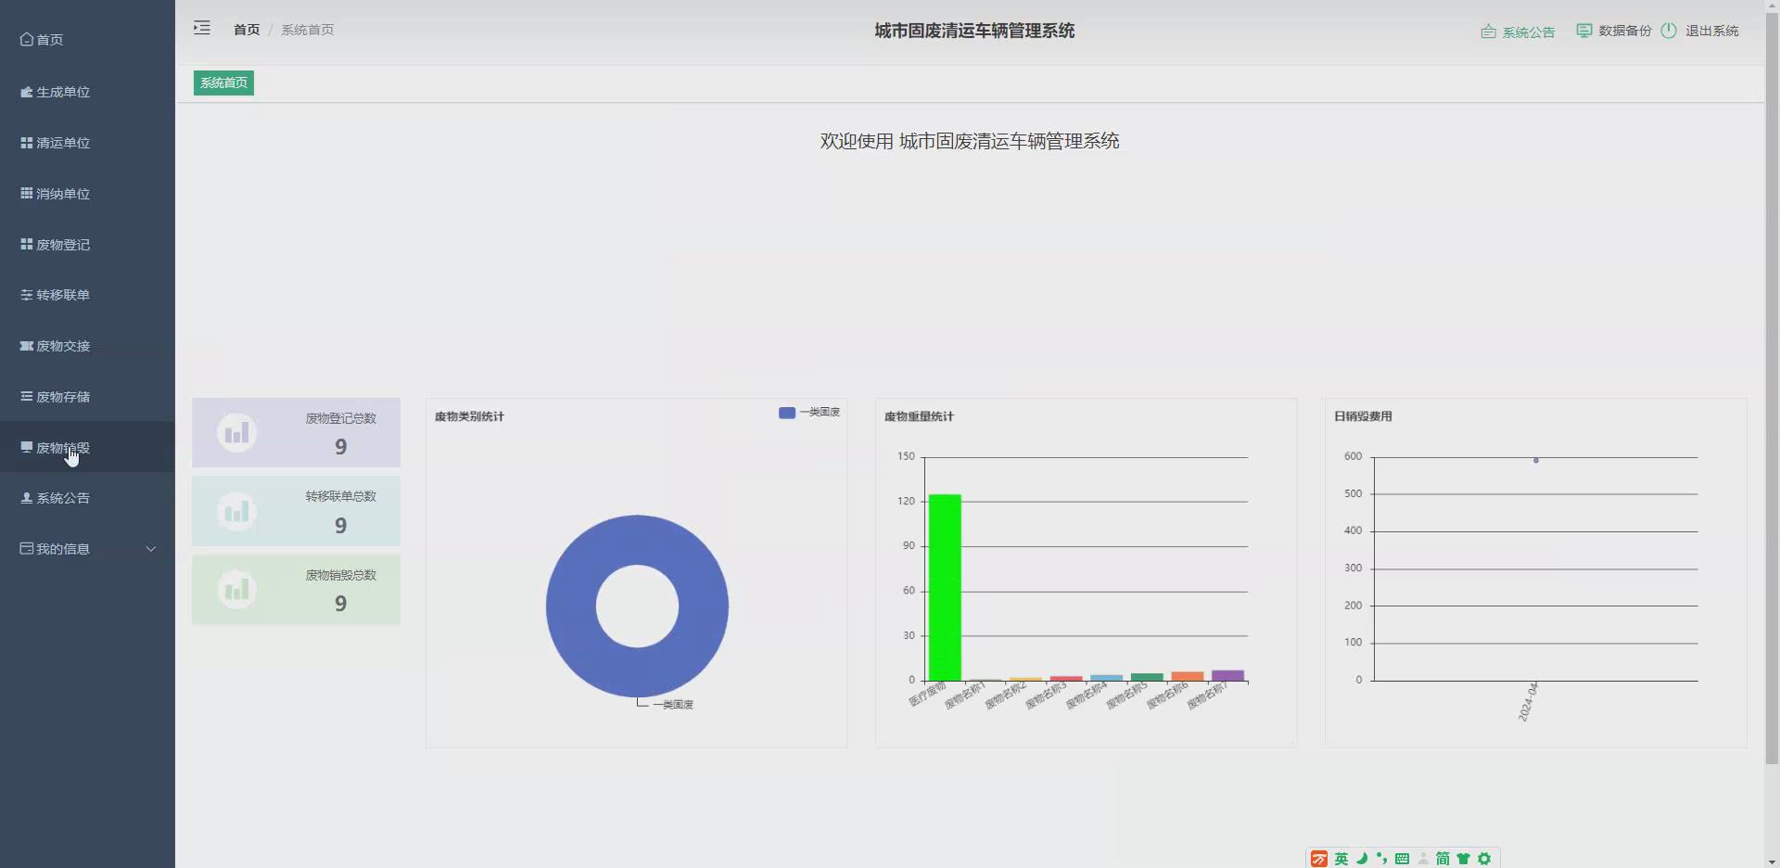
Task: Toggle the full/half-width moon icon
Action: [1361, 858]
